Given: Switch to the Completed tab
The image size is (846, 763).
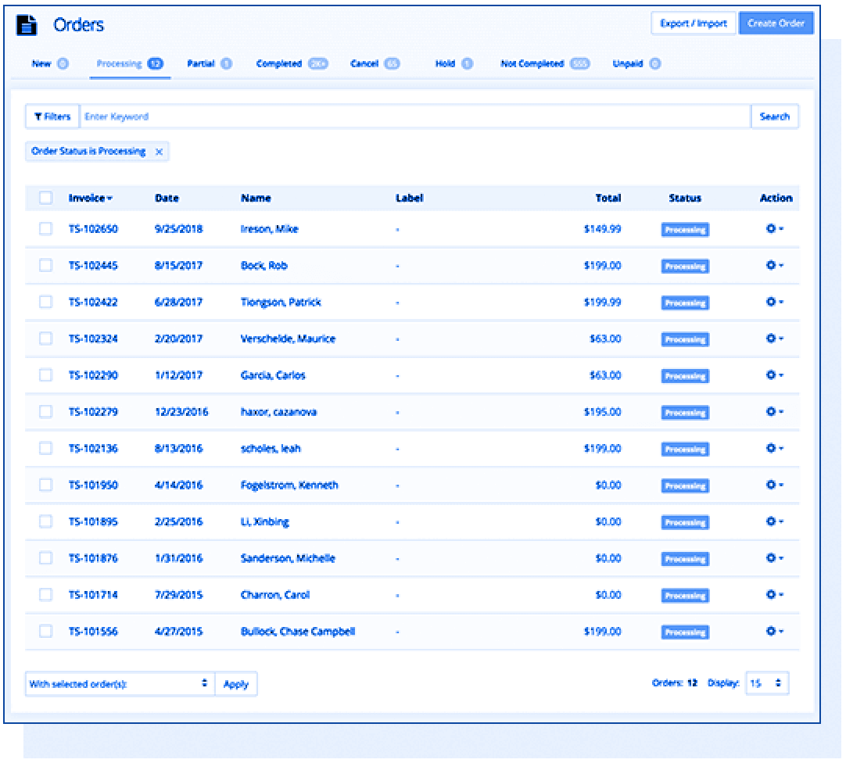Looking at the screenshot, I should click(x=279, y=64).
